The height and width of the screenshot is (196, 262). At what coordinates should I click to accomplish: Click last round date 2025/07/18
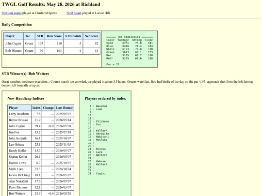point(65,132)
